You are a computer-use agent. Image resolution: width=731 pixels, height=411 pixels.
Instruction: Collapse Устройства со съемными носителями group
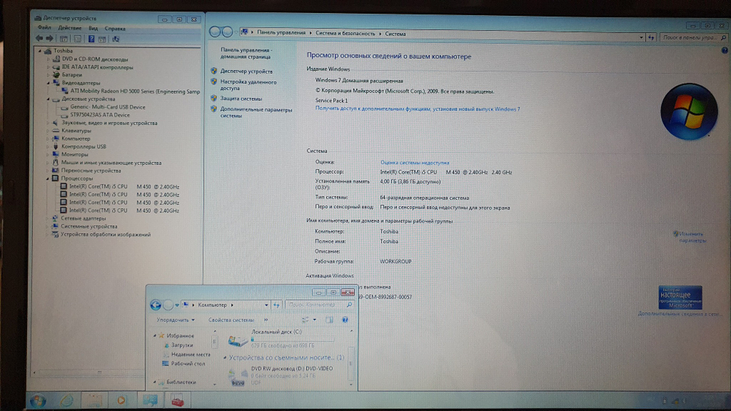point(225,358)
